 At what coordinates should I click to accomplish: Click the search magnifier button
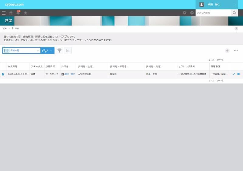[x=234, y=13]
